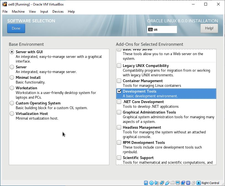Screen dimensions: 225x186
Task: Select the Minimal Install base environment
Action: [x=12, y=77]
